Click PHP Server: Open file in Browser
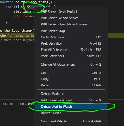This screenshot has height=126, width=124. pos(71,24)
